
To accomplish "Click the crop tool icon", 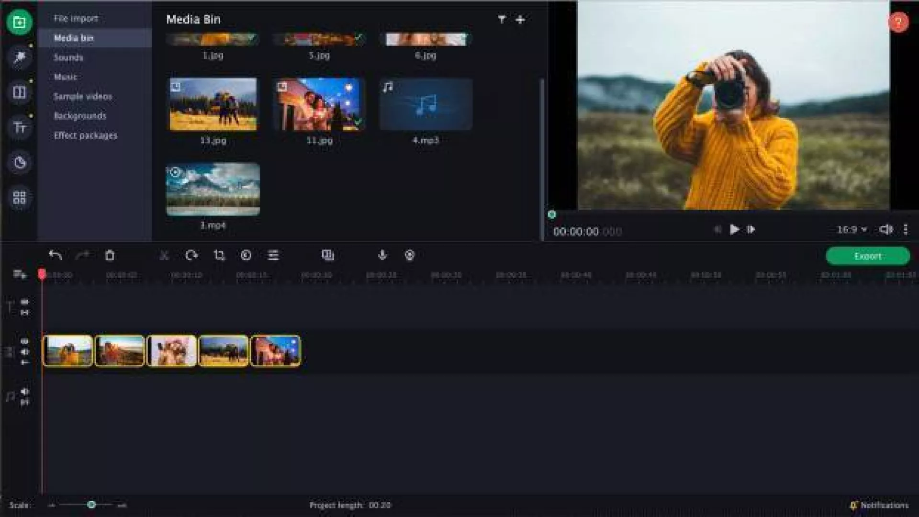I will tap(219, 255).
